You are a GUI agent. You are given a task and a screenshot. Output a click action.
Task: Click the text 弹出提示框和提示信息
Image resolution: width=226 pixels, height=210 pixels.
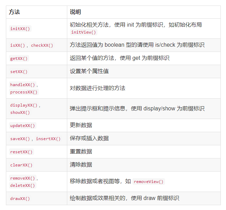[x=98, y=108]
